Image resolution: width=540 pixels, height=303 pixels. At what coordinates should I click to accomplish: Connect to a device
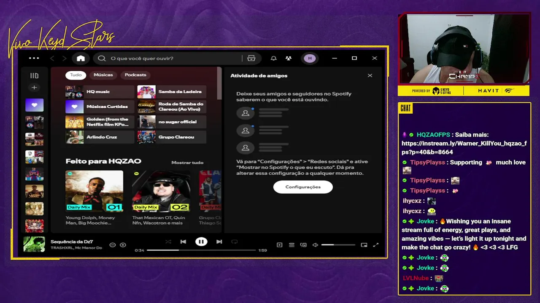pos(303,245)
